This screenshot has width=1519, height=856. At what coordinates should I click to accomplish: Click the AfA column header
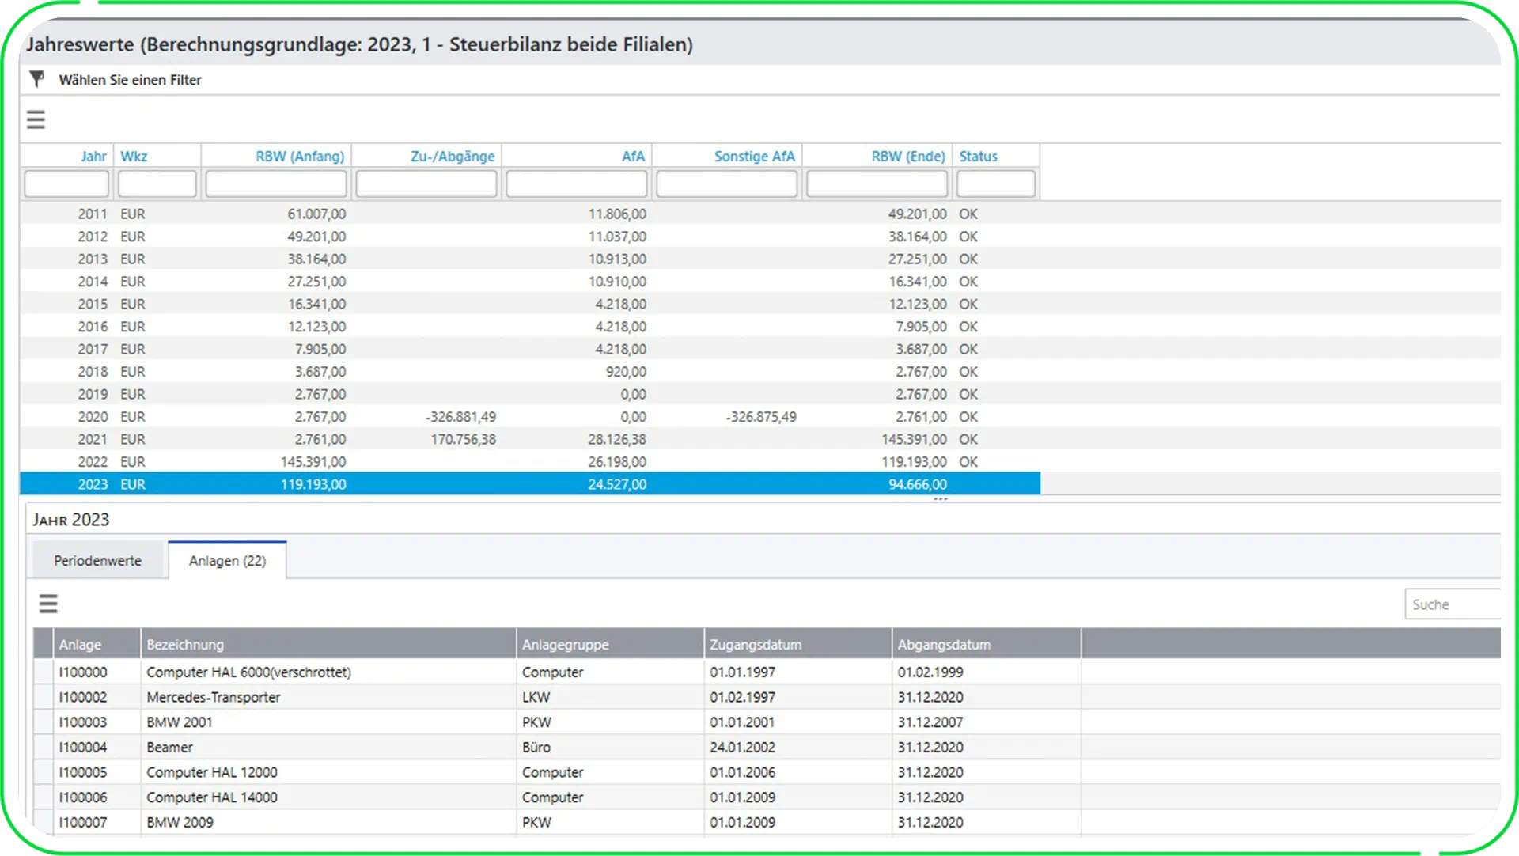tap(632, 157)
